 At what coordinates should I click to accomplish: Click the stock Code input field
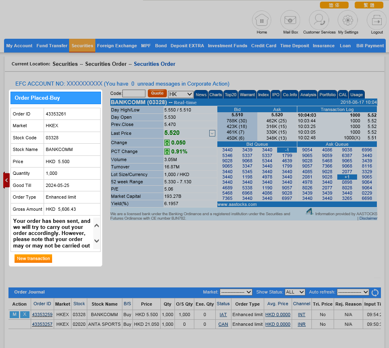pyautogui.click(x=134, y=94)
